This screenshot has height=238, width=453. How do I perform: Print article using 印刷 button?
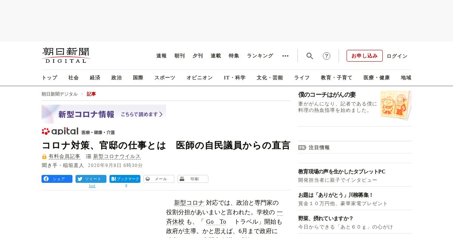[x=193, y=179]
